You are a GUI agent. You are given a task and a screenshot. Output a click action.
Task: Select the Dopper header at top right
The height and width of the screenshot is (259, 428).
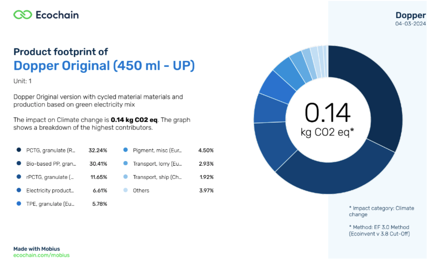411,15
